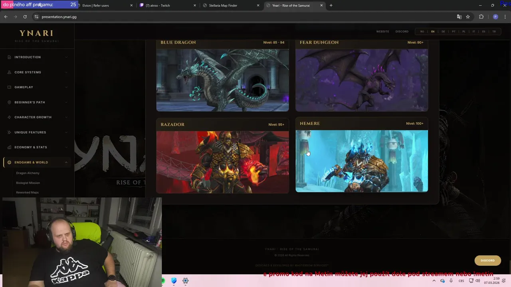Open the taskbar clock showing 2:59

click(x=492, y=281)
